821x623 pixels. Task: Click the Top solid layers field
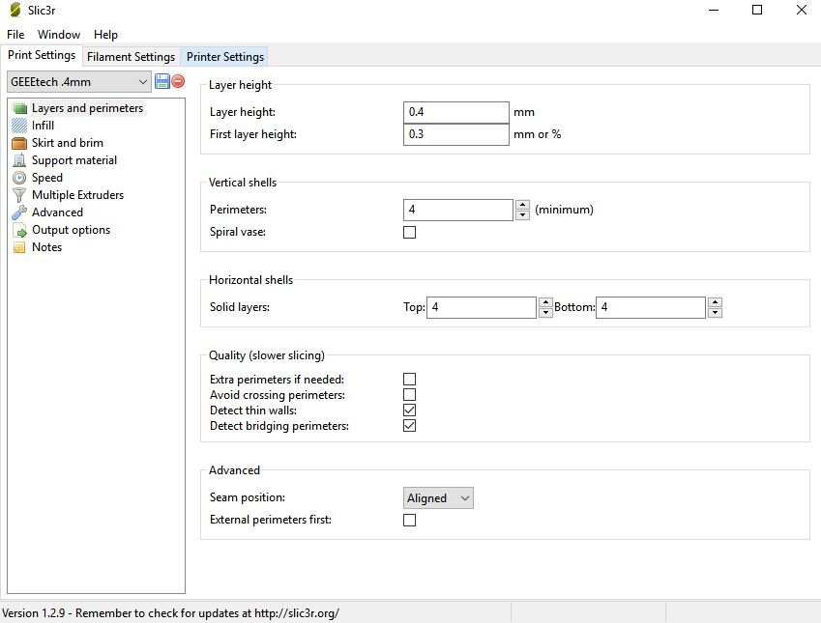482,307
